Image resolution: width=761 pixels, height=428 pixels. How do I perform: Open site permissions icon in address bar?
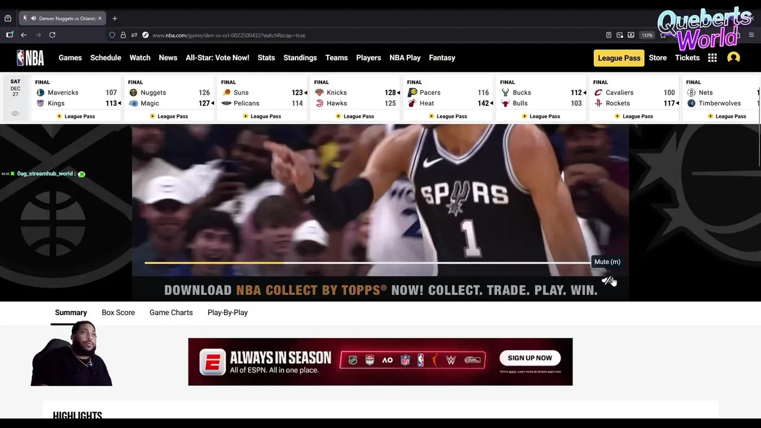134,35
